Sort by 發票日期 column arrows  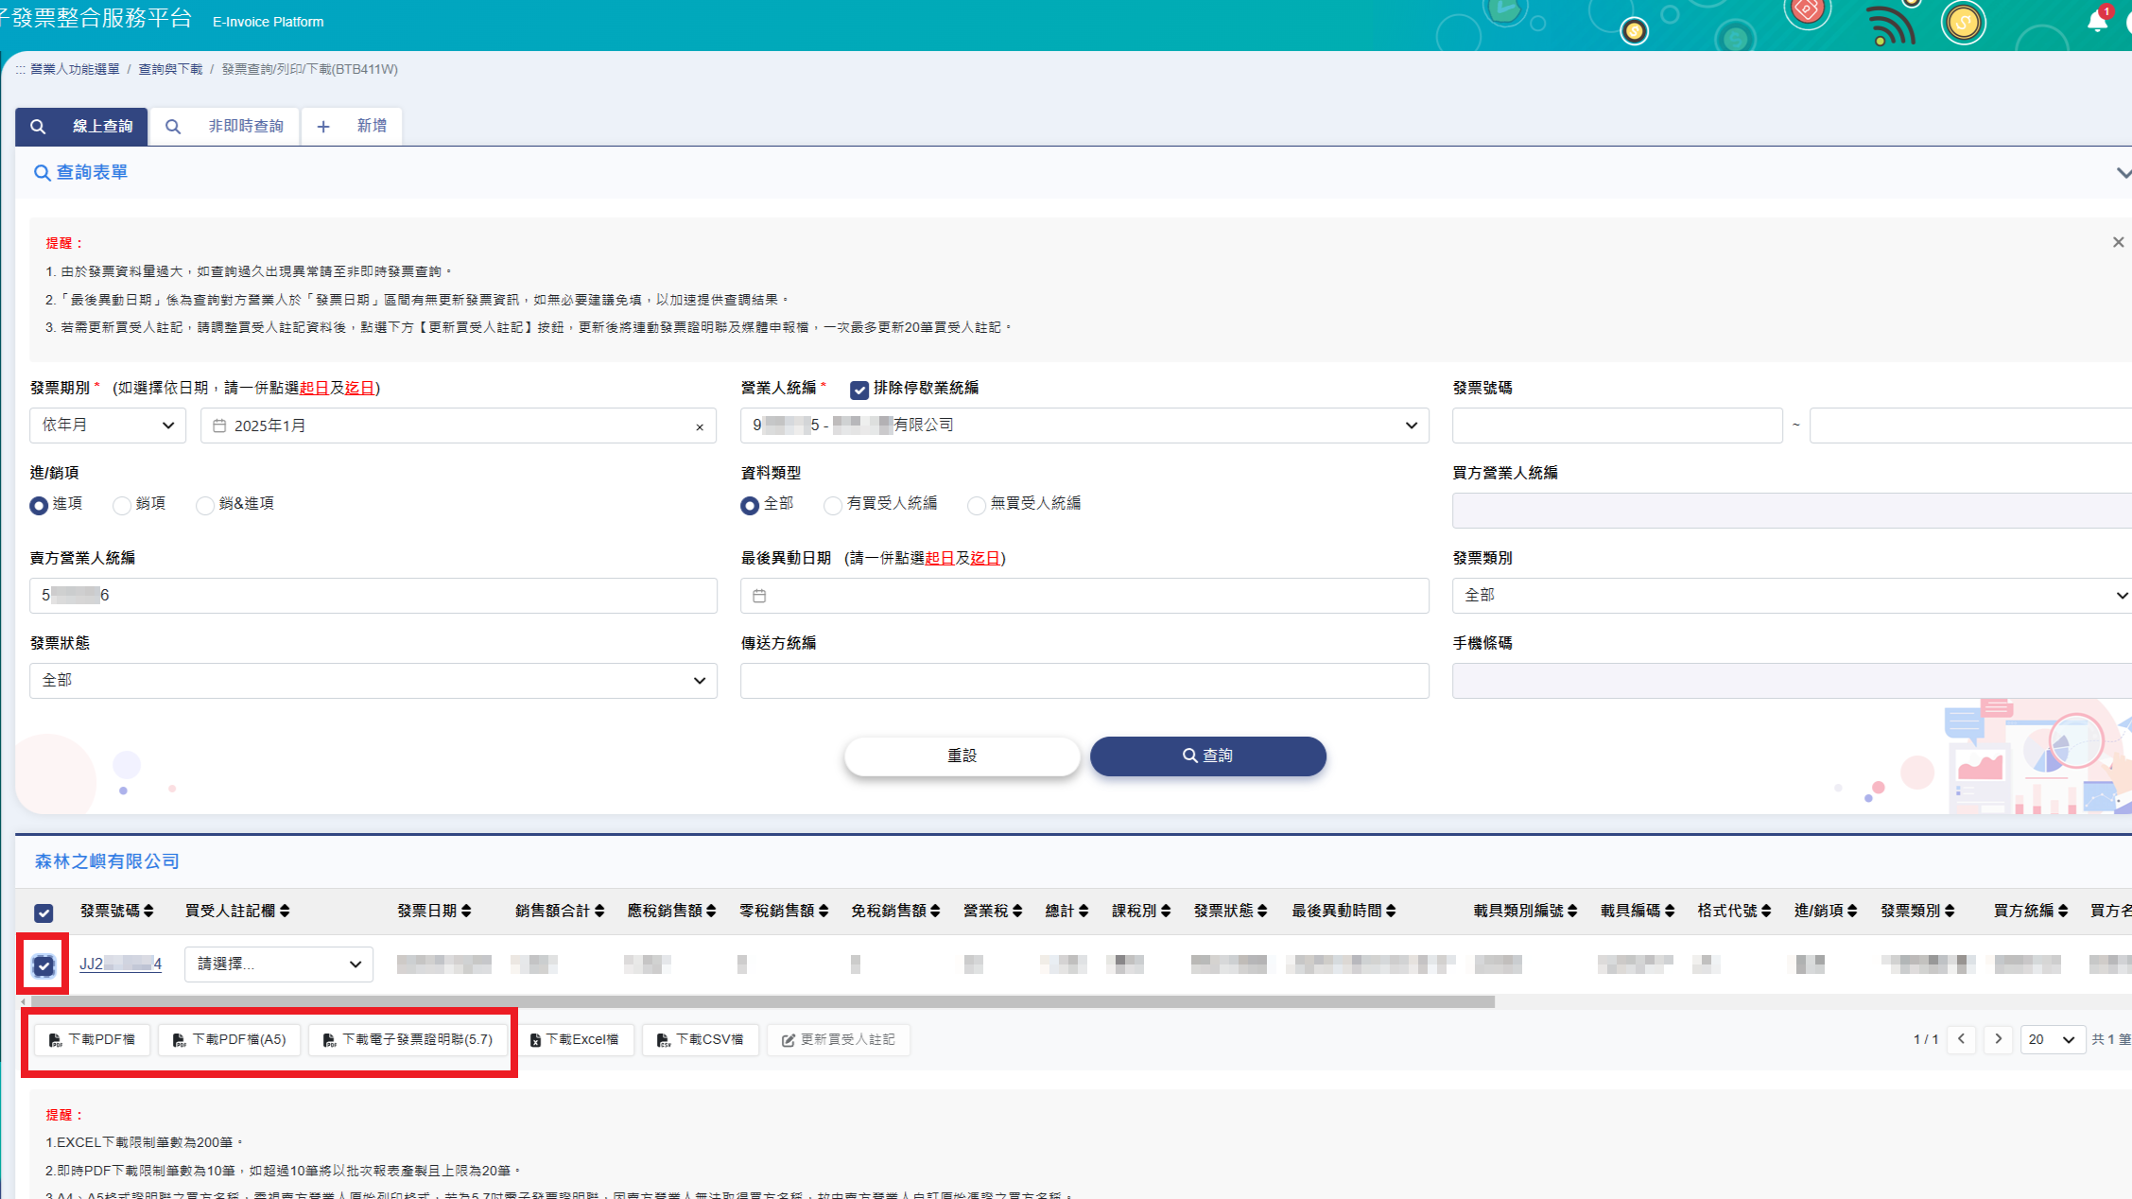click(466, 912)
